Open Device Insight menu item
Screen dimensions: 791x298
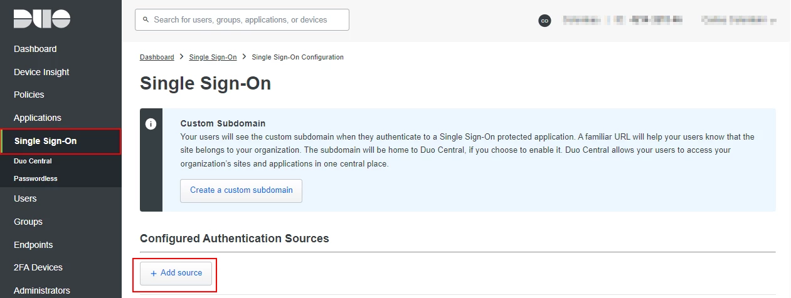41,72
